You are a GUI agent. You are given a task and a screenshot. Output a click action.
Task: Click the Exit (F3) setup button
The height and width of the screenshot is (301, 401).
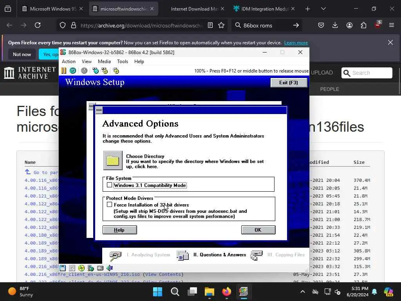tap(289, 83)
